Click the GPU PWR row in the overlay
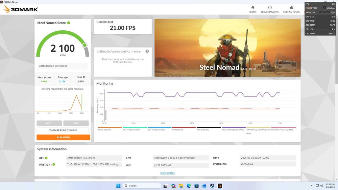 pos(320,21)
